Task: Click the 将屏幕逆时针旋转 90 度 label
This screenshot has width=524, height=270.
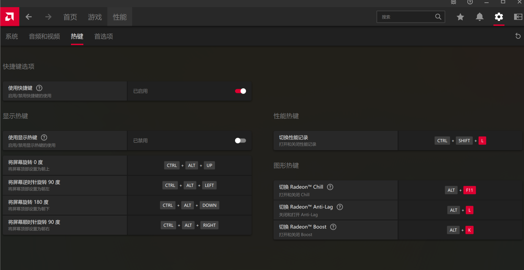Action: click(x=34, y=182)
